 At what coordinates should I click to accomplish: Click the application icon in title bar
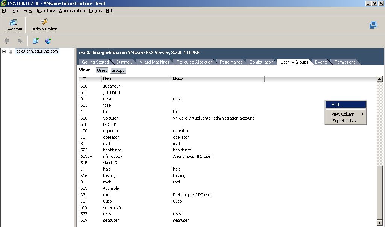click(x=3, y=3)
